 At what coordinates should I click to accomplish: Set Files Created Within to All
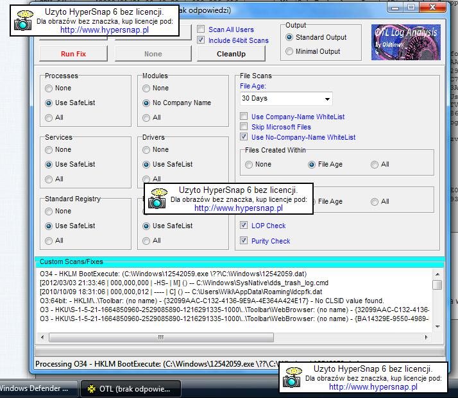(x=375, y=165)
